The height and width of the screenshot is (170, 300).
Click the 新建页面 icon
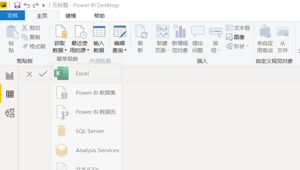coord(162,31)
